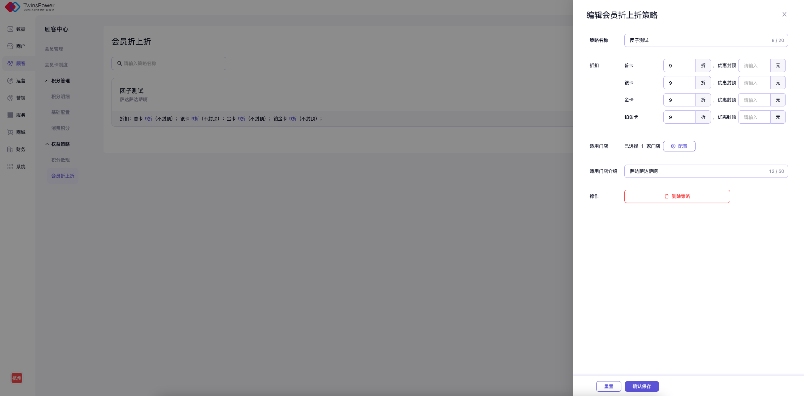Viewport: 804px width, 396px height.
Task: Collapse the 权益策略 menu group
Action: coord(47,144)
